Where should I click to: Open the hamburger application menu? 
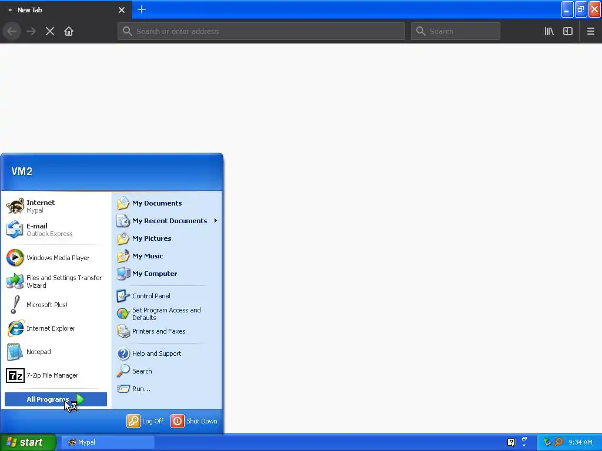[x=591, y=31]
